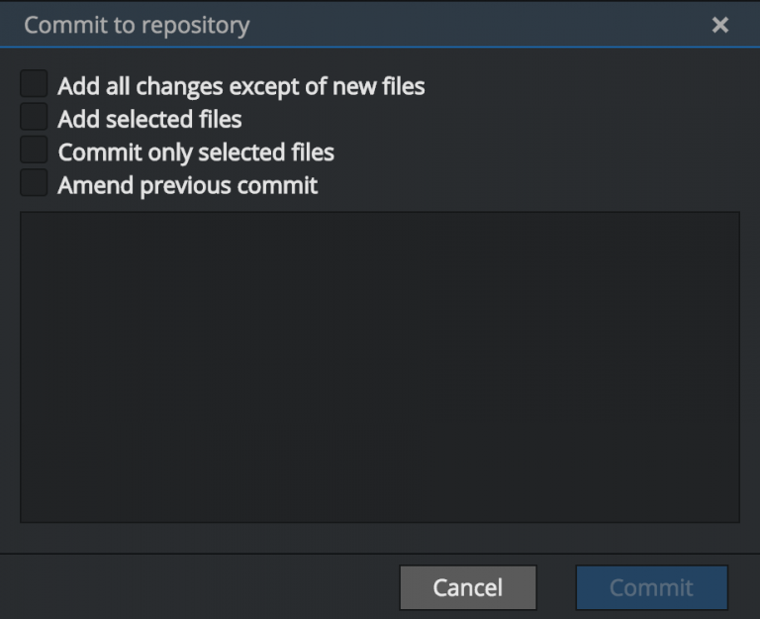Select the amend option's square checkbox

(x=34, y=183)
